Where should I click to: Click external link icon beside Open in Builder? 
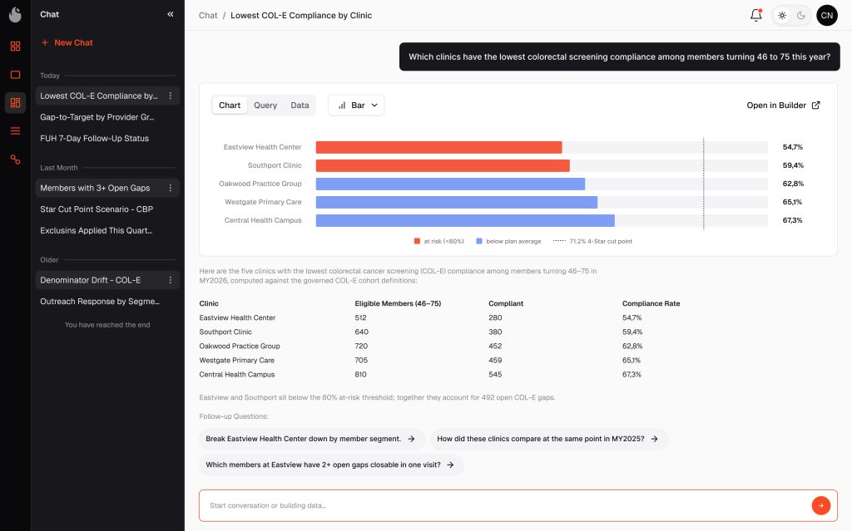point(815,106)
